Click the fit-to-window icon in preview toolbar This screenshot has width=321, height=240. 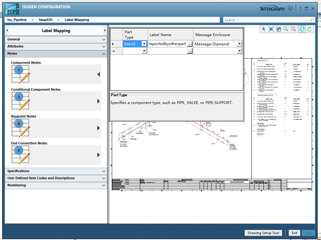(271, 29)
